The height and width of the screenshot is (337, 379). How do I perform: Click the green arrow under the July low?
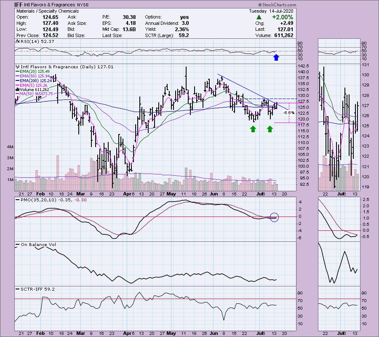(x=270, y=129)
